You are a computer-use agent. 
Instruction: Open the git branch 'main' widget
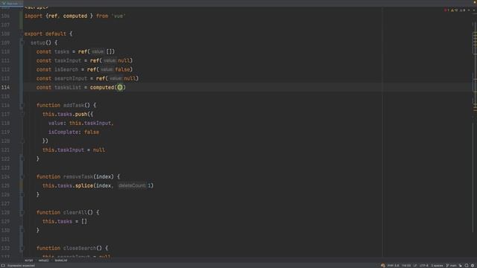pos(451,265)
